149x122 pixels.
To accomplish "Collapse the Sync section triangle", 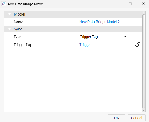I will pos(9,29).
